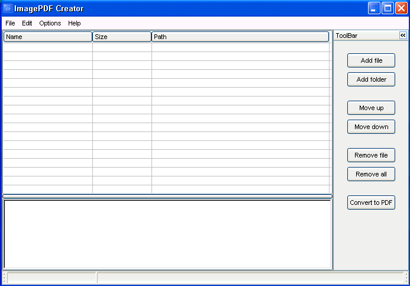Open the File menu
410x286 pixels.
(x=10, y=23)
